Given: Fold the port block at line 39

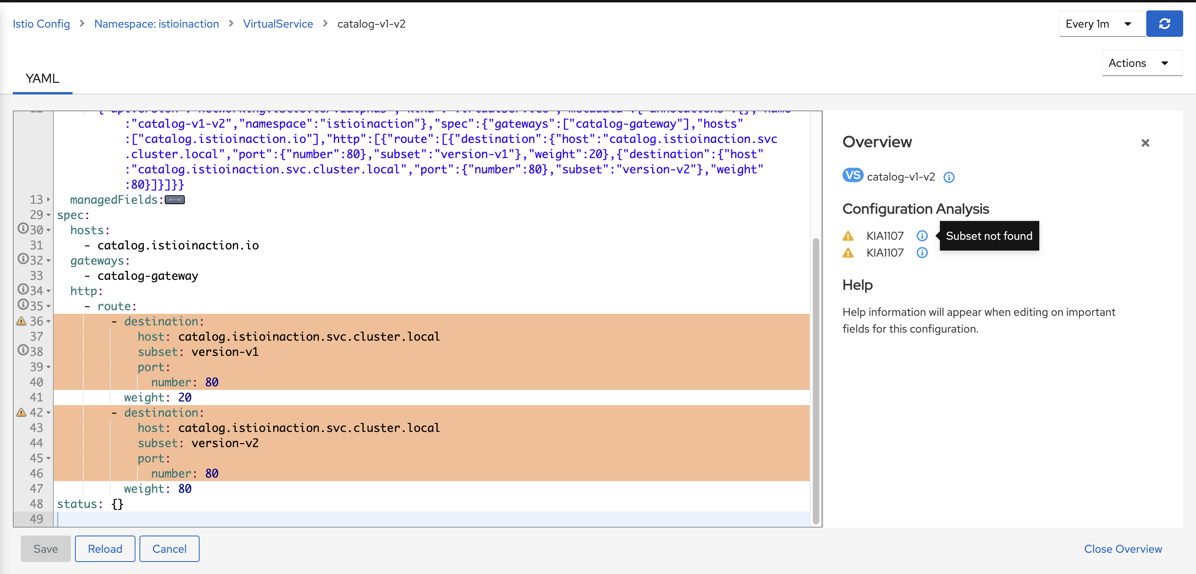Looking at the screenshot, I should tap(48, 367).
